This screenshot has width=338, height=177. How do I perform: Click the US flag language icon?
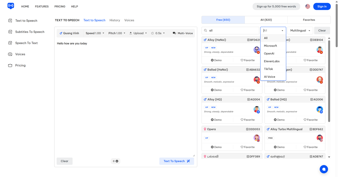308,6
